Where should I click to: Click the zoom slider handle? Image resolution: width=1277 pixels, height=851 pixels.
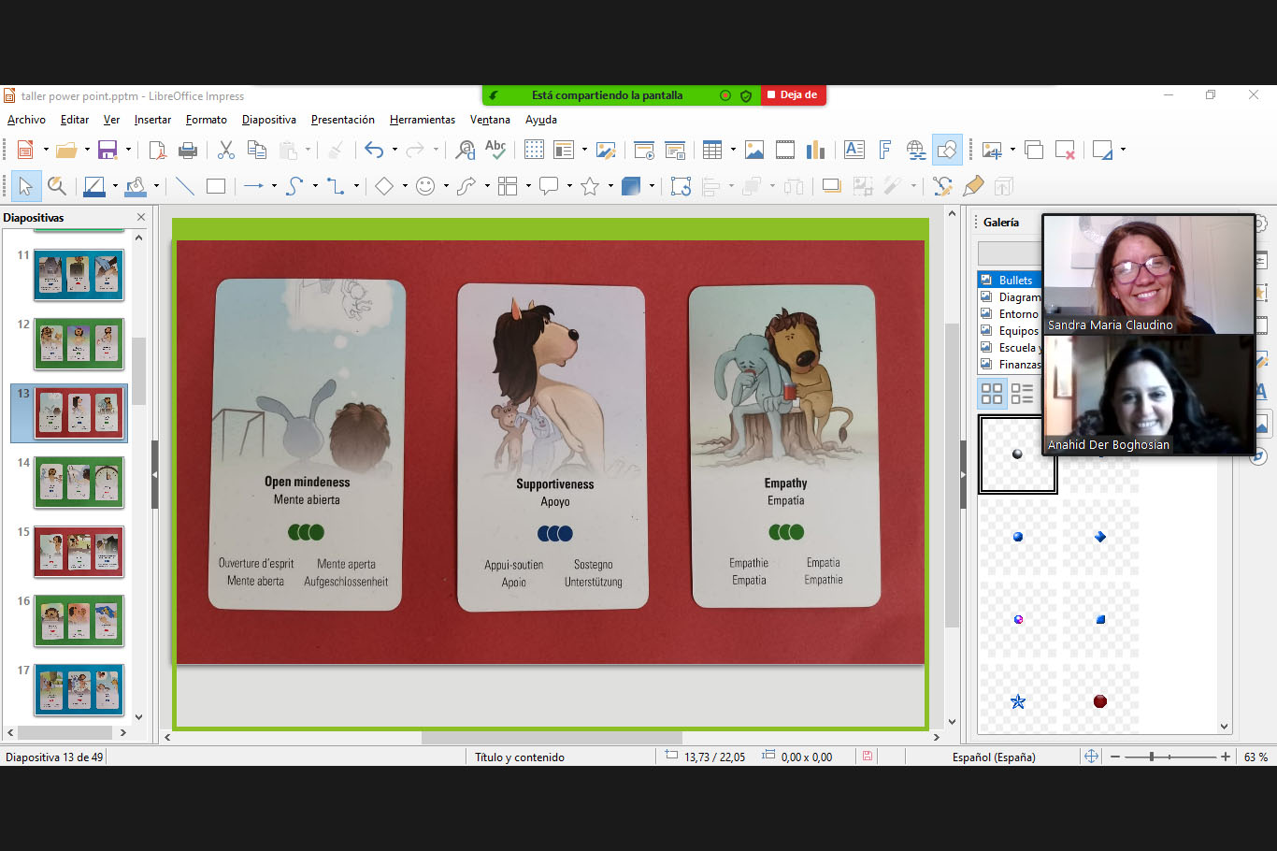tap(1152, 757)
